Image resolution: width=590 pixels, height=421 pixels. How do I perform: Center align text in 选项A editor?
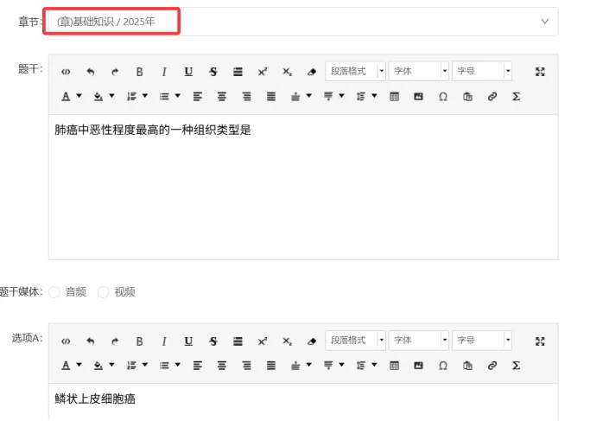pyautogui.click(x=222, y=366)
